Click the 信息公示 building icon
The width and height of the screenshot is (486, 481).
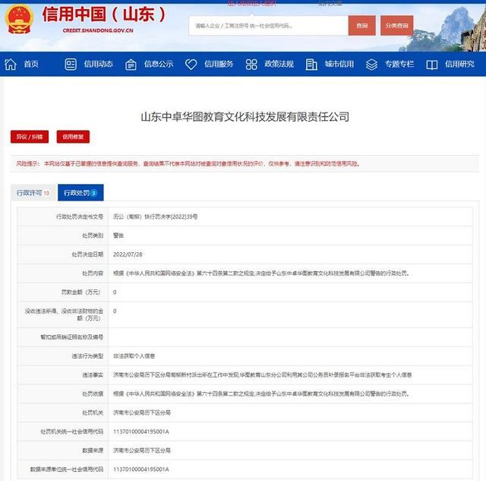click(x=131, y=65)
